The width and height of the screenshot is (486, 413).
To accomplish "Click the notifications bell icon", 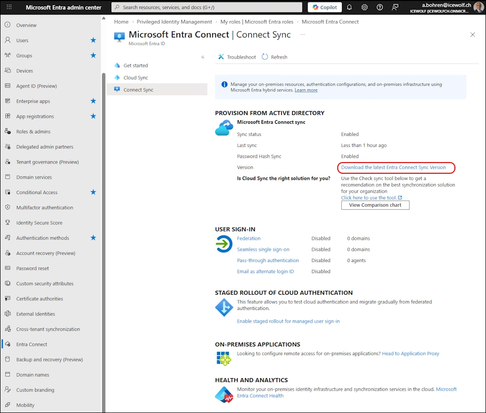I will tap(349, 7).
